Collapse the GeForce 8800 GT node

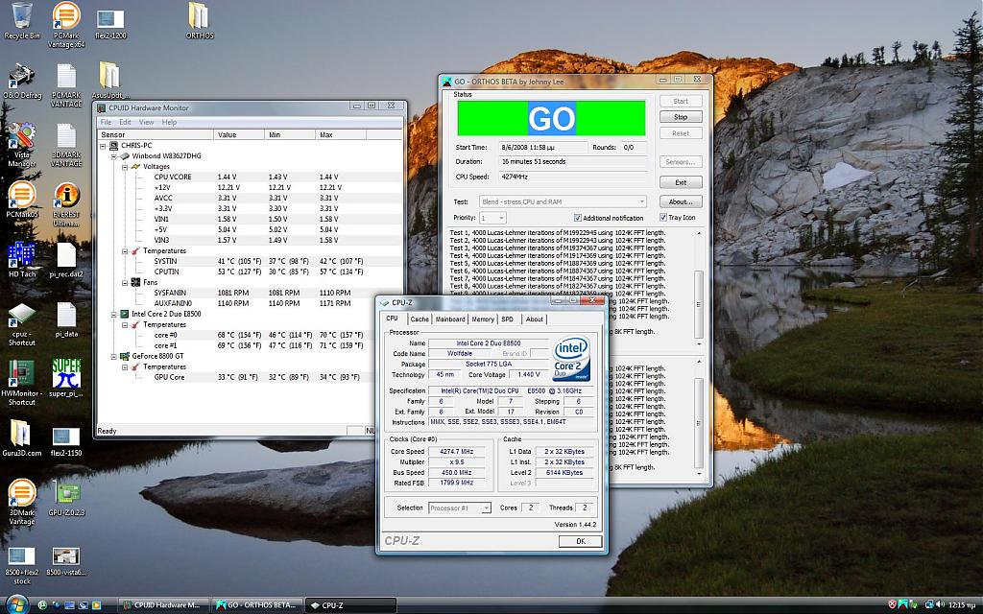114,356
